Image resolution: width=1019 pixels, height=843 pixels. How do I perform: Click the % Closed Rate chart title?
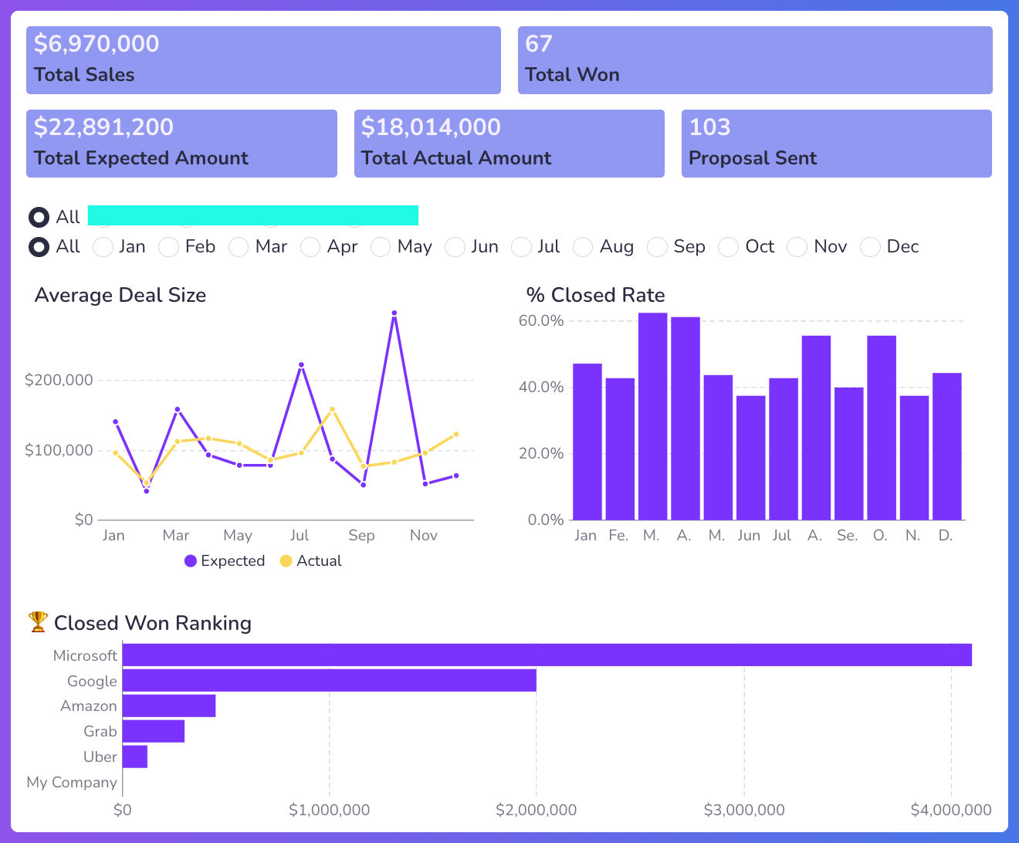(595, 295)
